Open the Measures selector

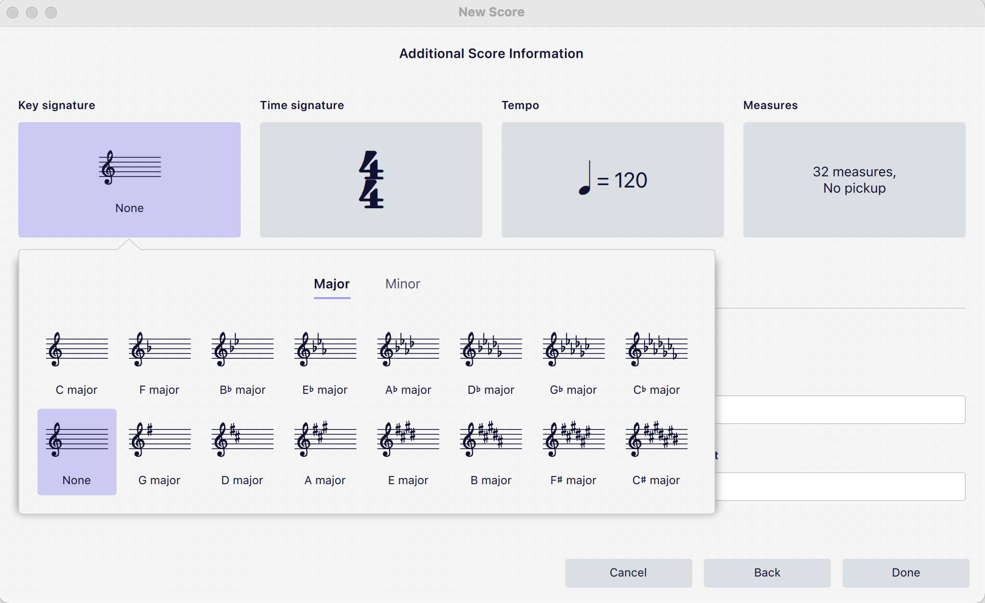(x=854, y=179)
